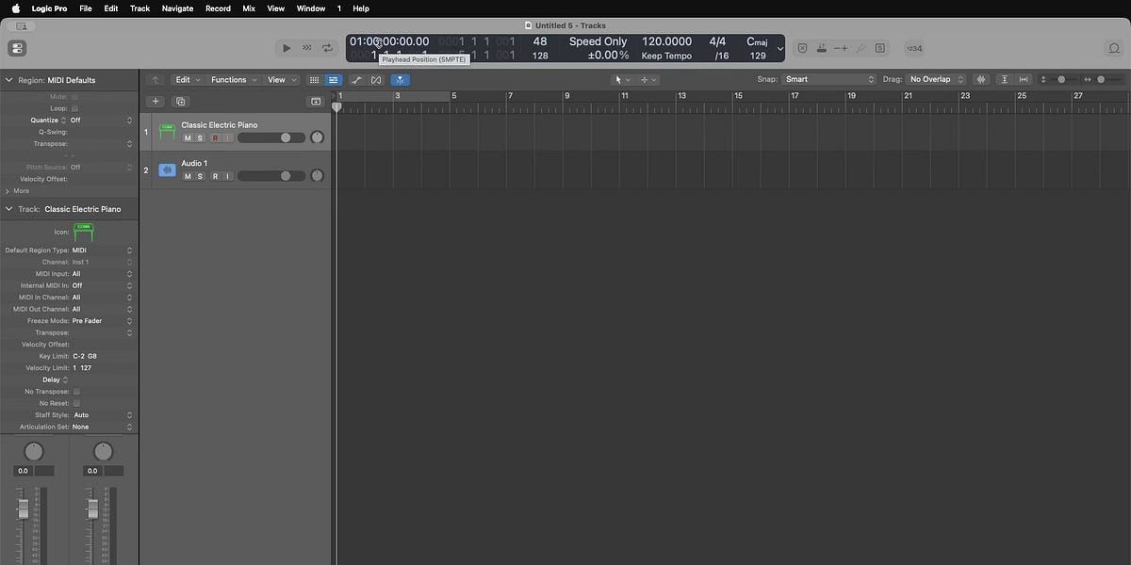Toggle the Quick Help / Inspector control bar button
The image size is (1131, 565).
[x=17, y=48]
